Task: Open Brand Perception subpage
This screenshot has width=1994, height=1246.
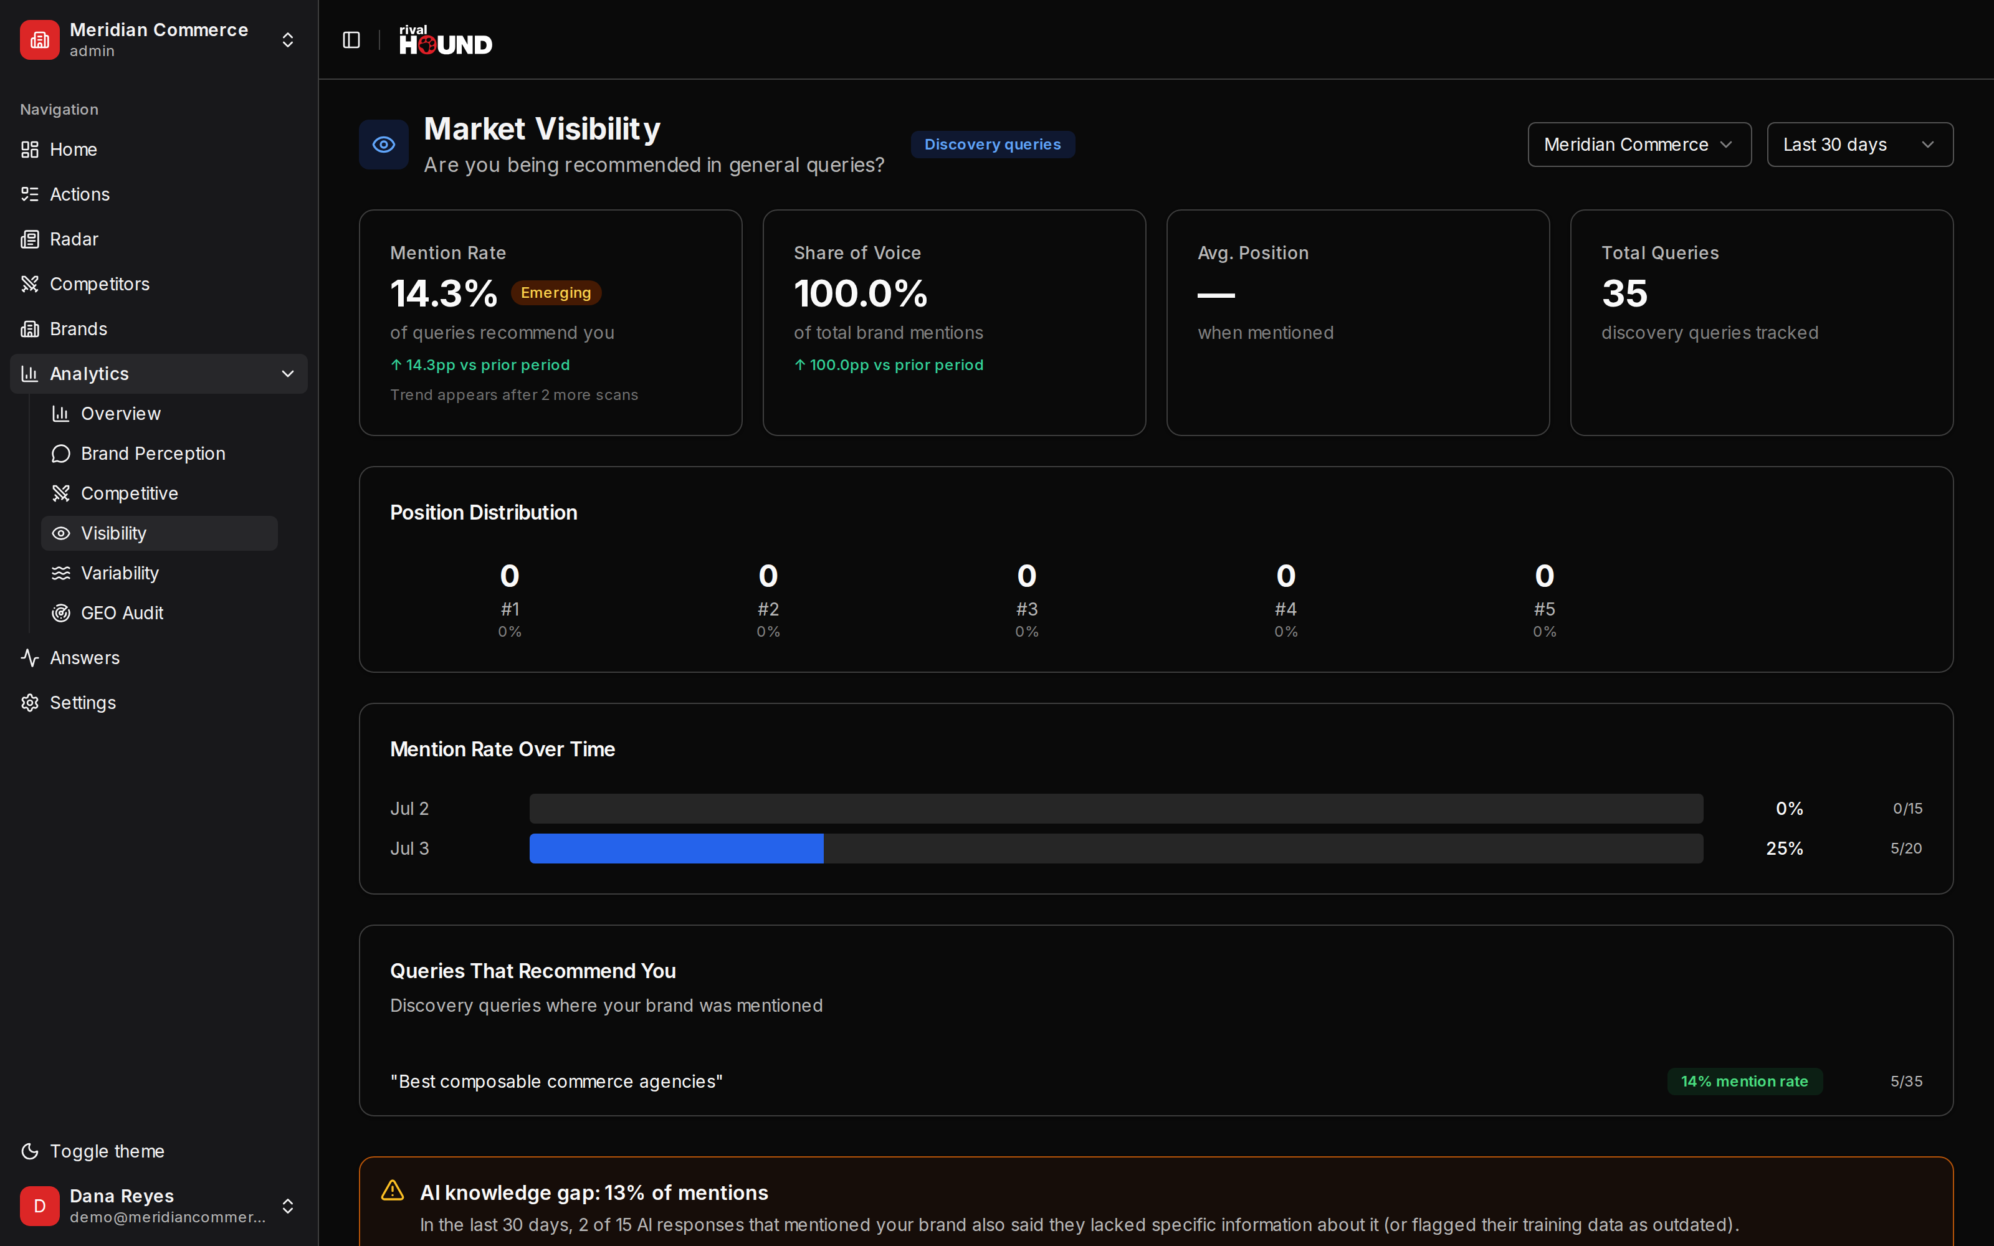Action: tap(159, 454)
